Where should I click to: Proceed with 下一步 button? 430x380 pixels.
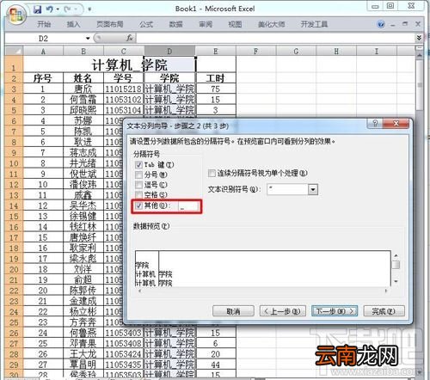tap(335, 311)
